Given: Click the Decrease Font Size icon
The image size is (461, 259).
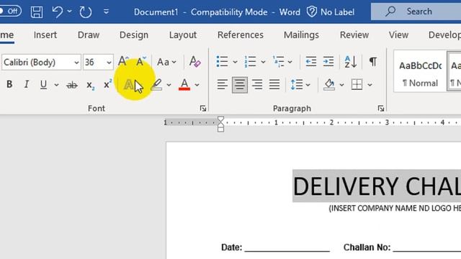Looking at the screenshot, I should 141,61.
